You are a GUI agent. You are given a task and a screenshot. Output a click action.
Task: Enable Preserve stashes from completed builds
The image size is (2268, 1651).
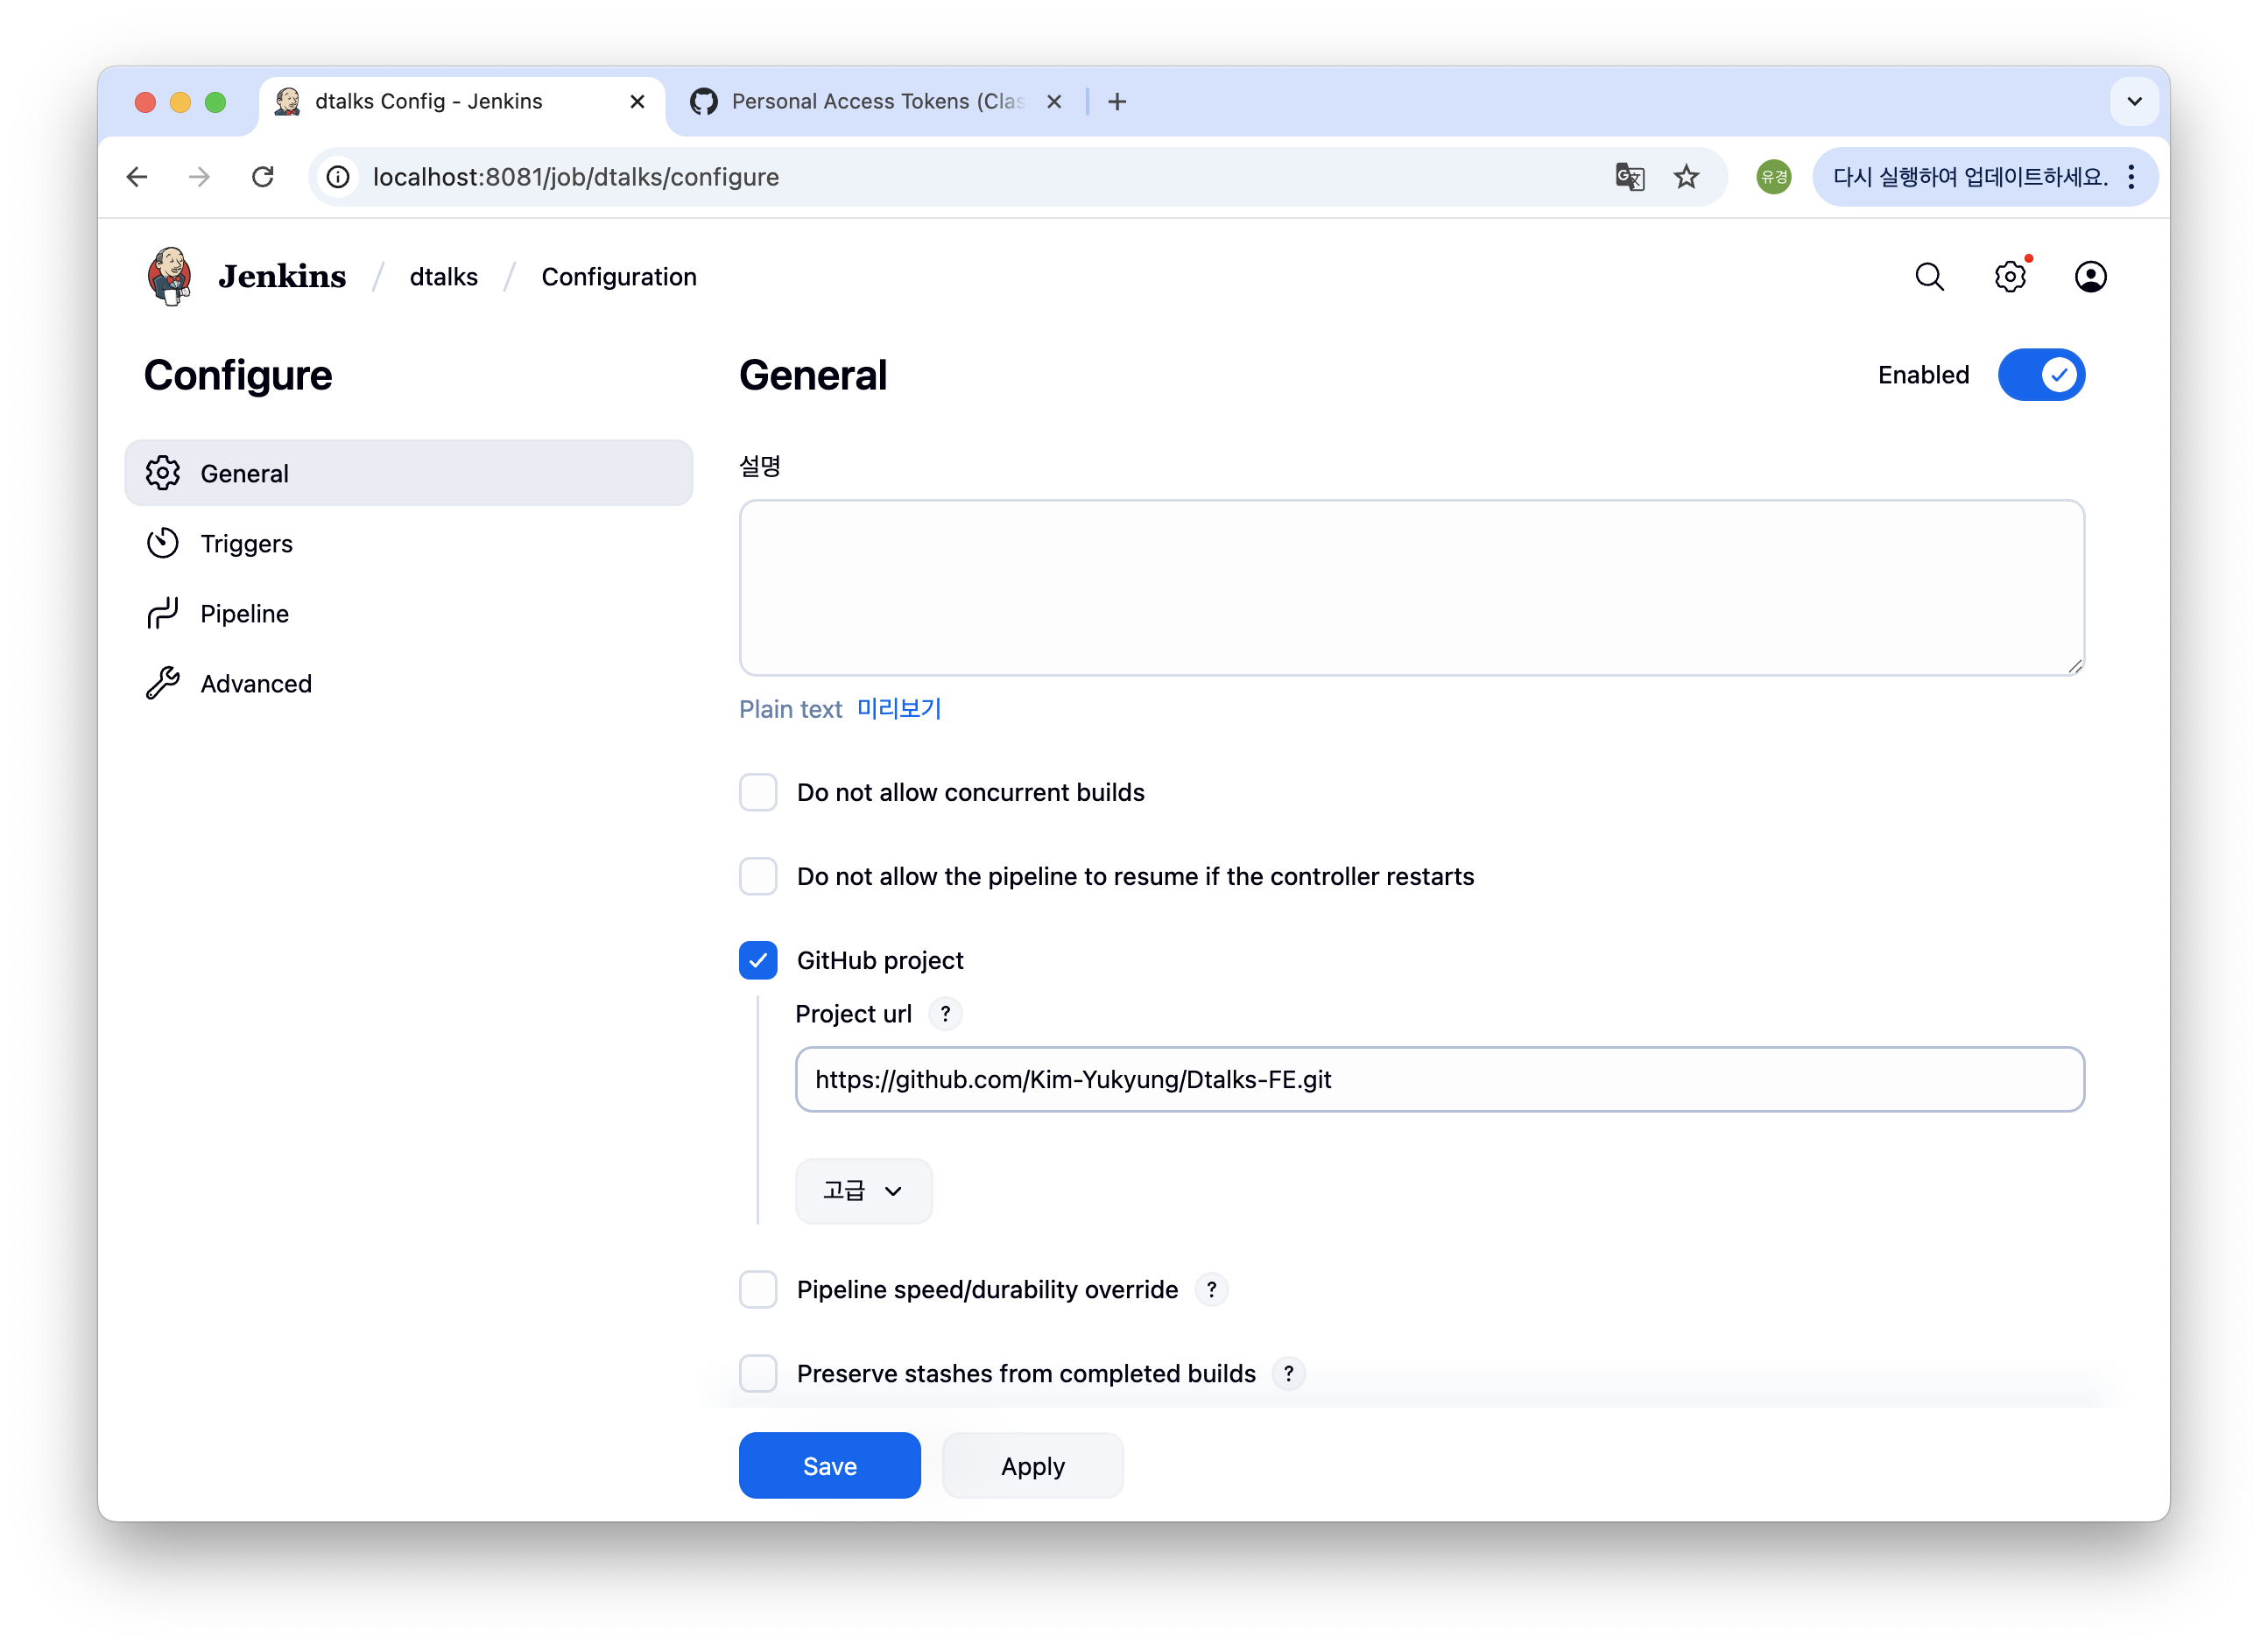pos(758,1373)
